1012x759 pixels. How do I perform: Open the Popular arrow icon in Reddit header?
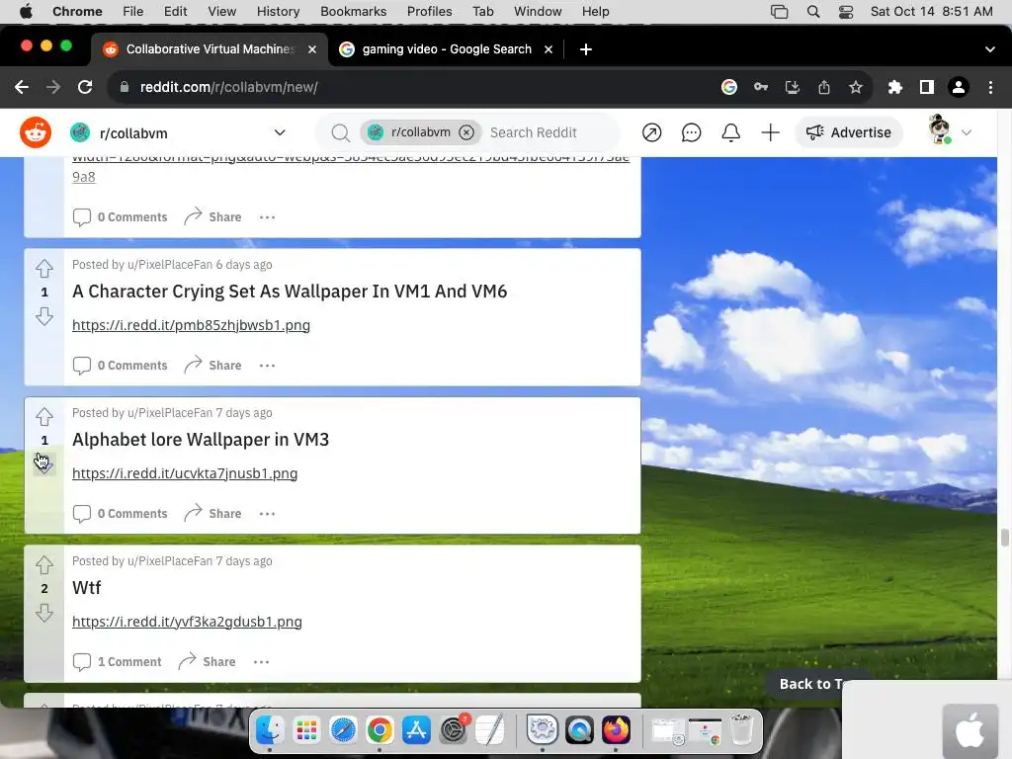tap(652, 132)
